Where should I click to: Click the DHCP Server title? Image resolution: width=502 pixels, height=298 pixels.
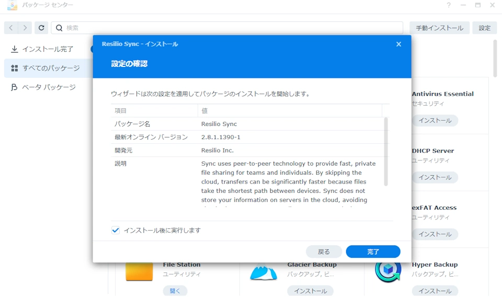(433, 151)
